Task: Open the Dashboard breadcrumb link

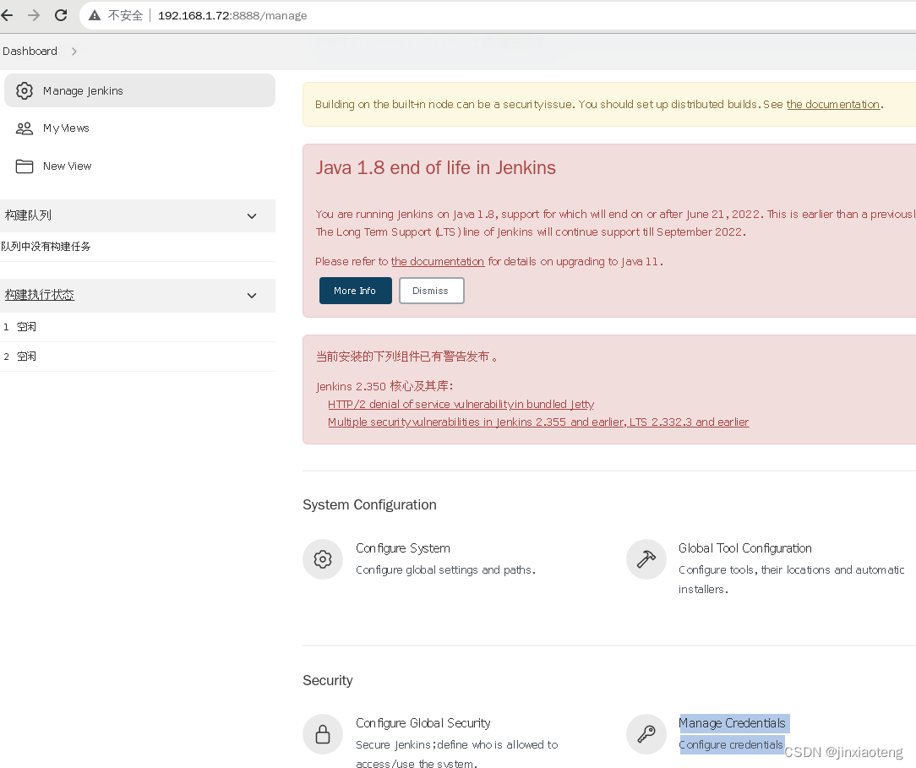Action: coord(30,51)
